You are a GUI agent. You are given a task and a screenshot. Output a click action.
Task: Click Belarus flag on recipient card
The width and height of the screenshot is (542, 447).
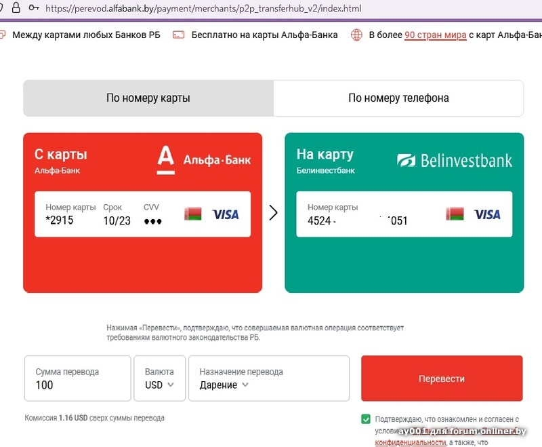coord(455,214)
